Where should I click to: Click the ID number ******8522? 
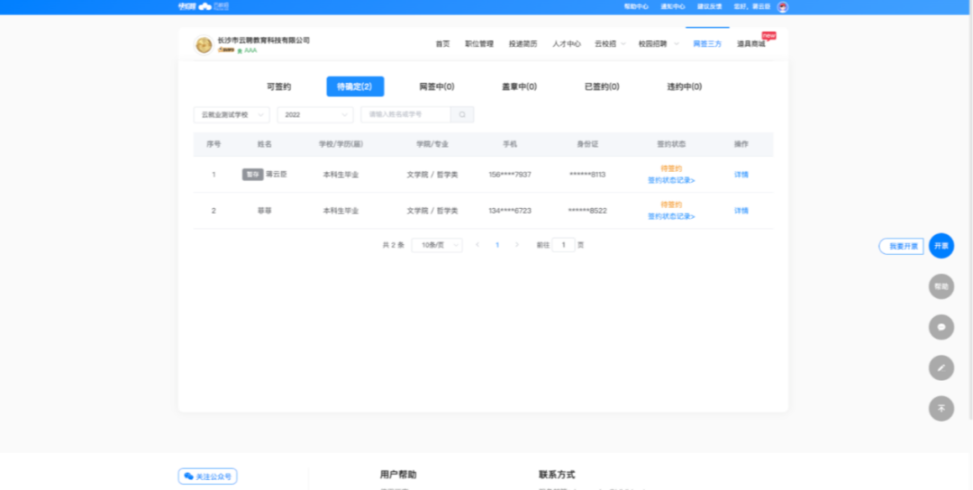click(587, 211)
